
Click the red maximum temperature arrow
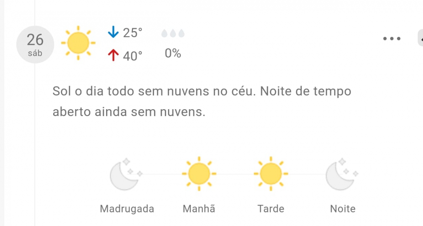[x=113, y=55]
